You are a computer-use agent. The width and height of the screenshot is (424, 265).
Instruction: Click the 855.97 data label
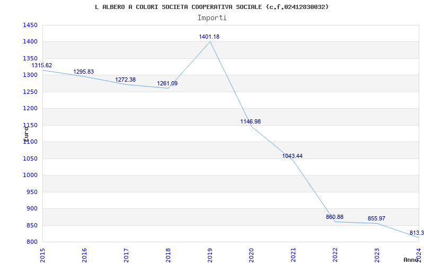(x=376, y=218)
